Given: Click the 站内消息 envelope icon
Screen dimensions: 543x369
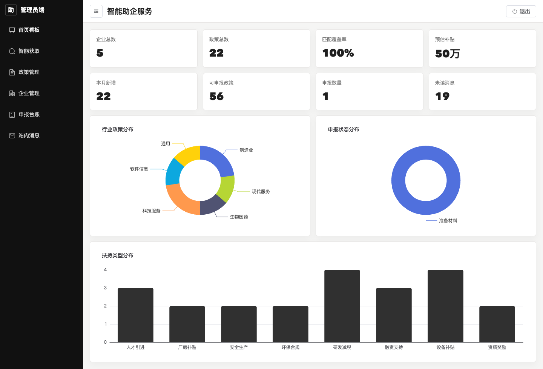Looking at the screenshot, I should coord(12,136).
